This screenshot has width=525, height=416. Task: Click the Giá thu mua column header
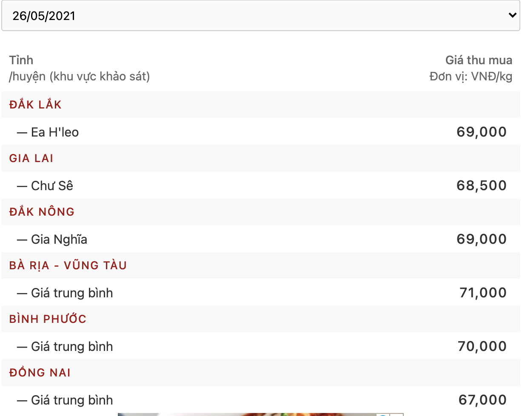pos(479,60)
